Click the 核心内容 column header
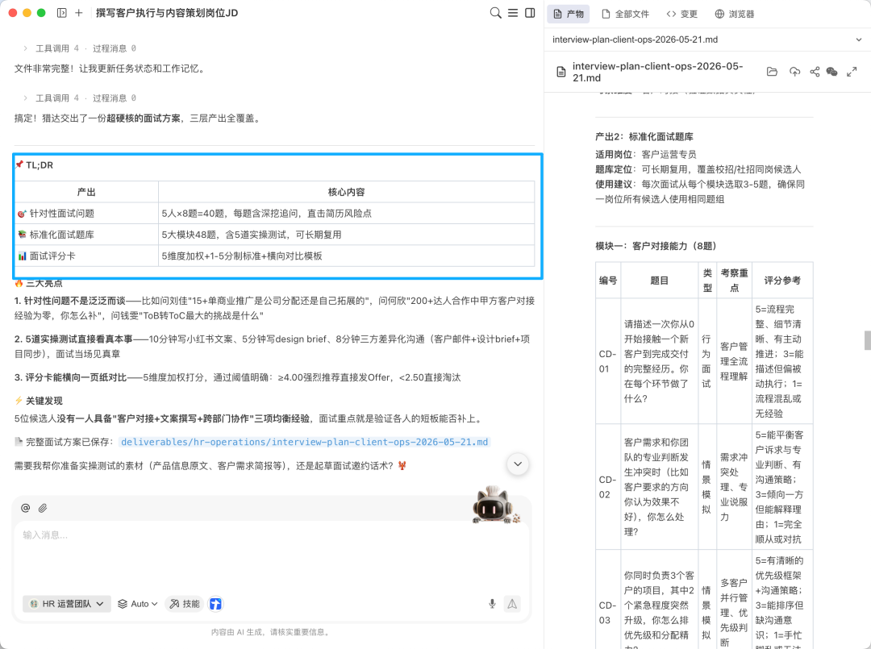The height and width of the screenshot is (649, 871). tap(346, 192)
